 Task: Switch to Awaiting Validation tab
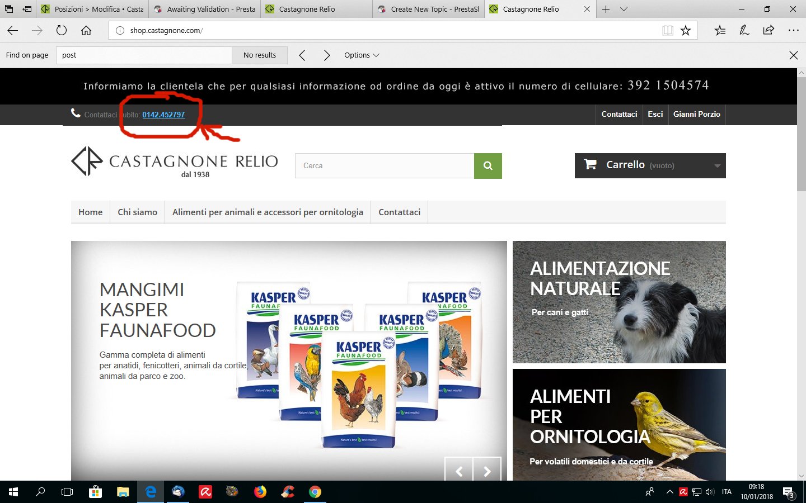[204, 9]
